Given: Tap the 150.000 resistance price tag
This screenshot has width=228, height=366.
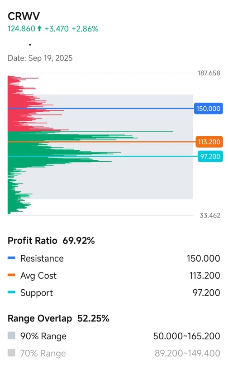Looking at the screenshot, I should [x=209, y=109].
